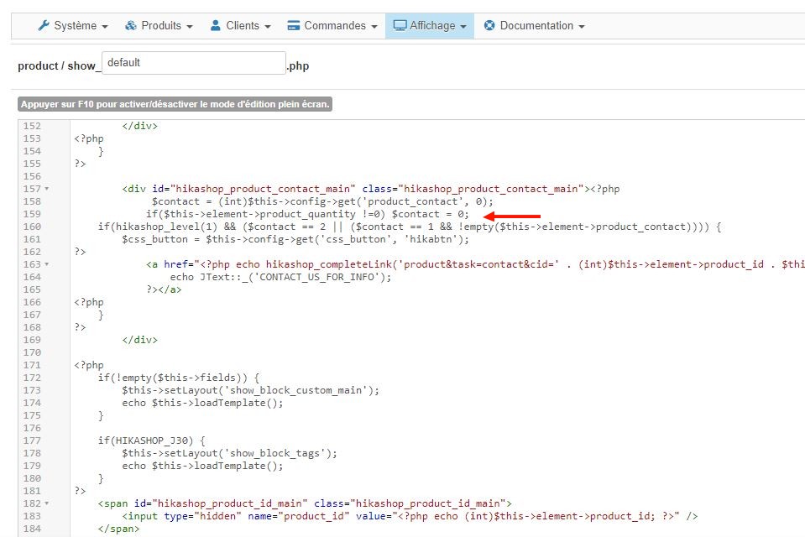This screenshot has height=537, width=805.
Task: Expand the Documentation dropdown caret
Action: [581, 27]
